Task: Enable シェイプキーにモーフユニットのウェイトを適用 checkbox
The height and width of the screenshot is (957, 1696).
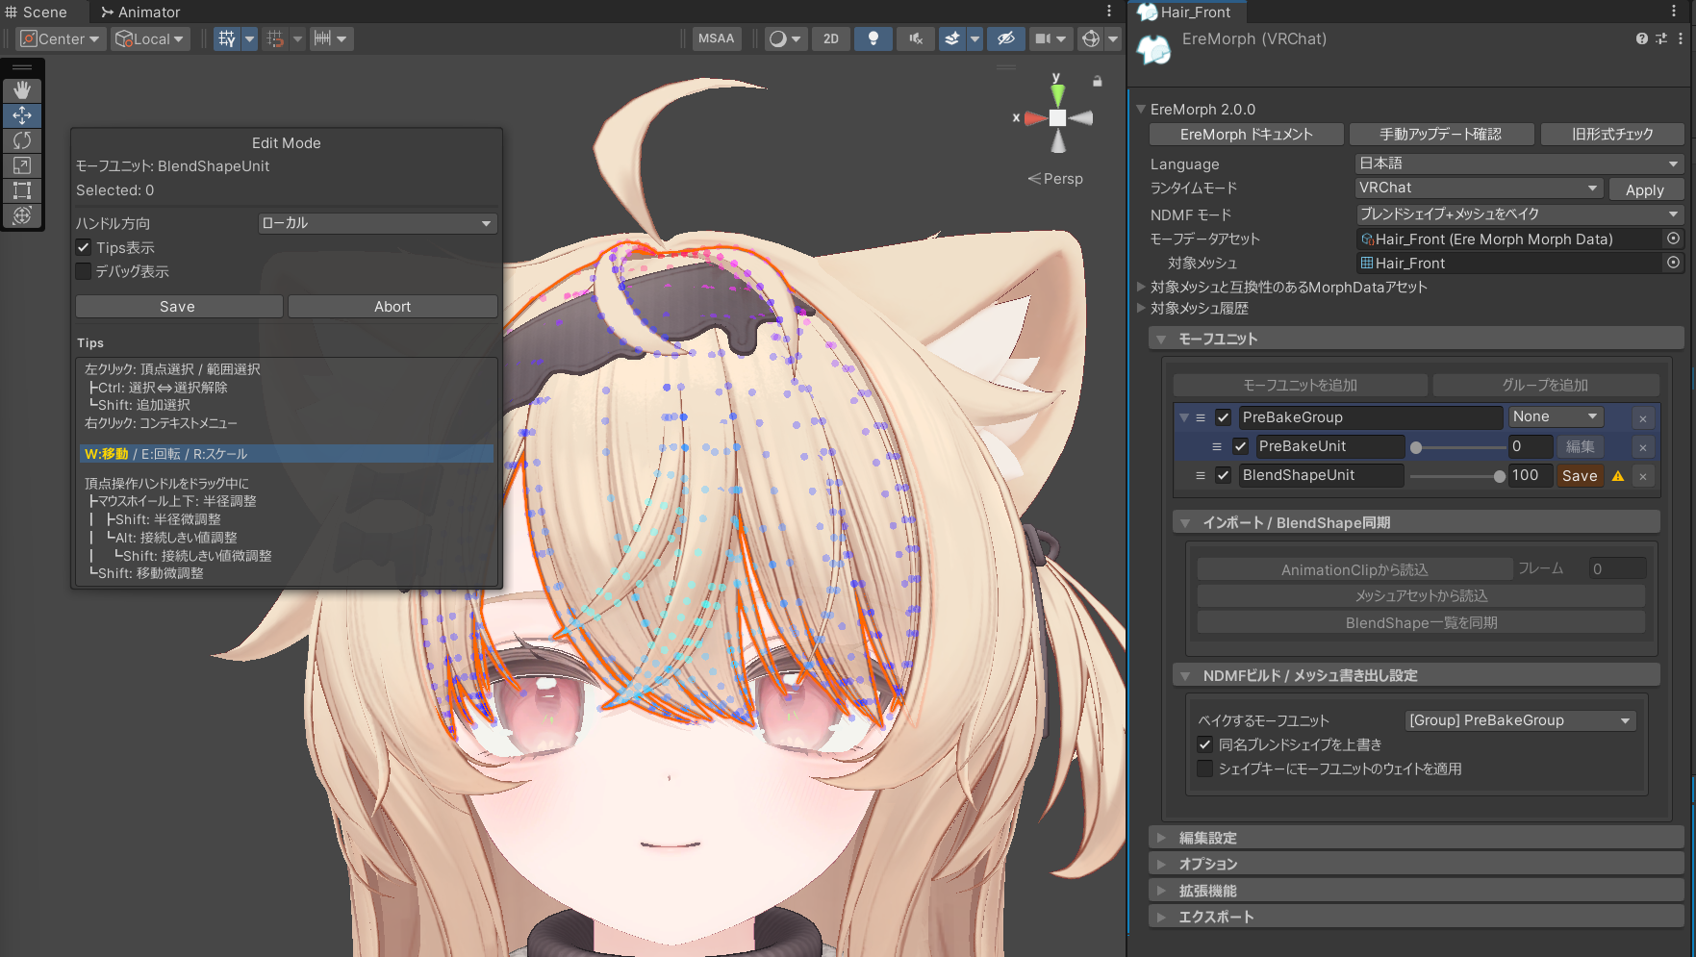Action: [1204, 768]
